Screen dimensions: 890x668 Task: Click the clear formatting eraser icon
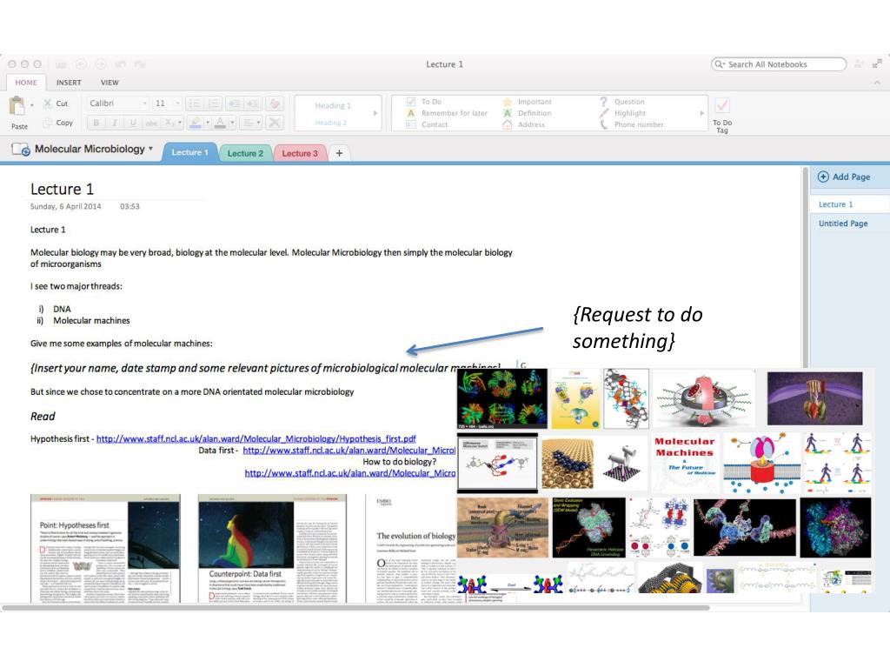[275, 104]
